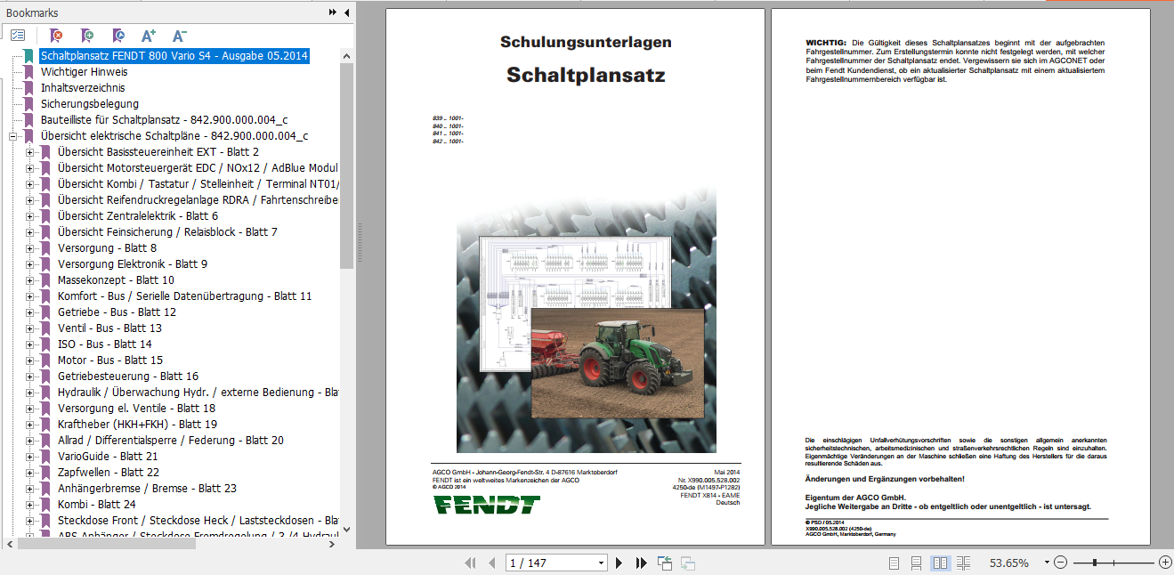Expand VarioGuide - Blatt 21 node

click(x=29, y=457)
